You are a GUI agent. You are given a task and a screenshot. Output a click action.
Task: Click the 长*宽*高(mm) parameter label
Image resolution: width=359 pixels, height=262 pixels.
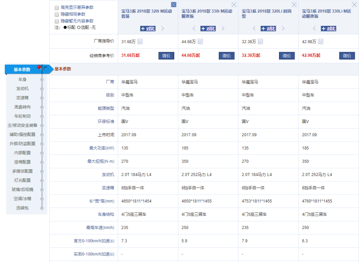coord(101,201)
